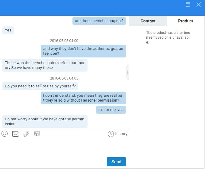205x169 pixels.
Task: Open the emoji smiley picker
Action: [x=5, y=134]
